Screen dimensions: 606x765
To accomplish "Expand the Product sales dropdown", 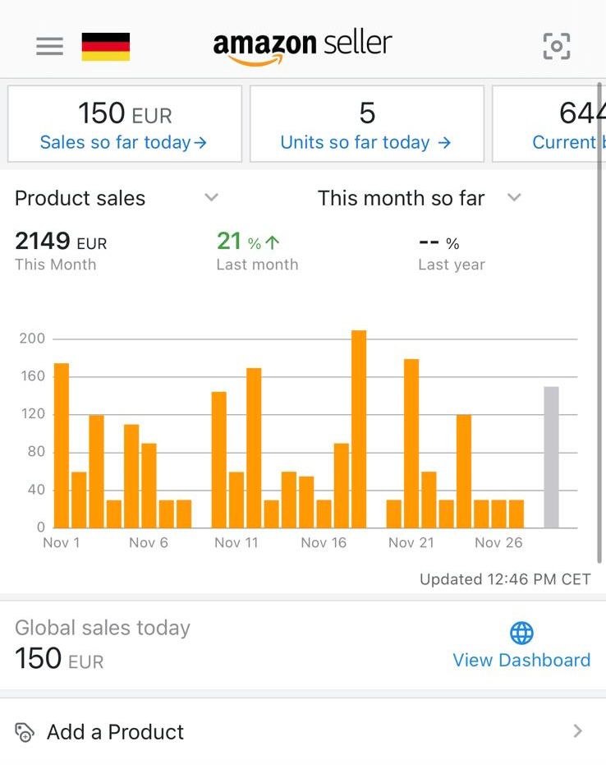I will (211, 197).
